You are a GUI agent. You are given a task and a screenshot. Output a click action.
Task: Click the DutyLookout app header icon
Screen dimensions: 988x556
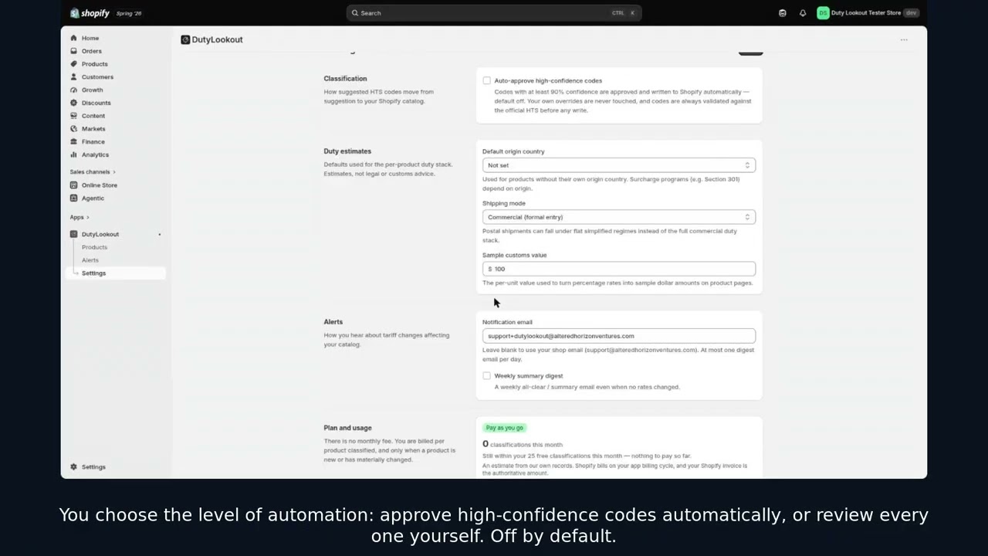click(185, 39)
